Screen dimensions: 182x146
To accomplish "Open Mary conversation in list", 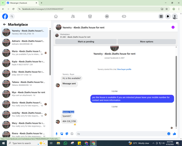I will click(x=24, y=124).
